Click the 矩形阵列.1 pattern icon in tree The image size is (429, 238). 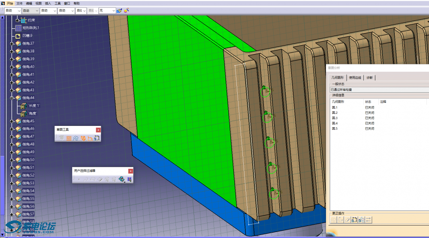[x=18, y=28]
